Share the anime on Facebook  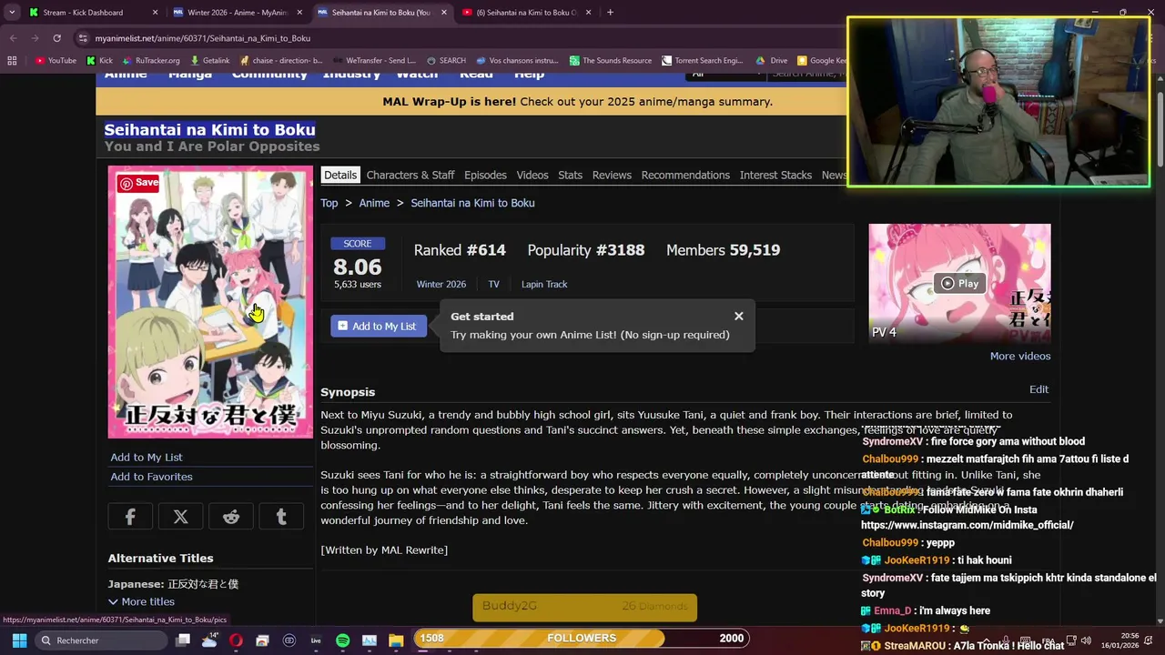130,517
